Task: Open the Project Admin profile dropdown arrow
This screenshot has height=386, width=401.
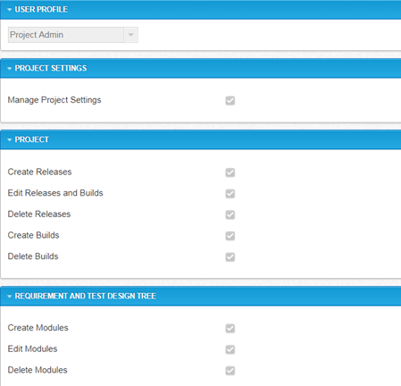Action: 130,35
